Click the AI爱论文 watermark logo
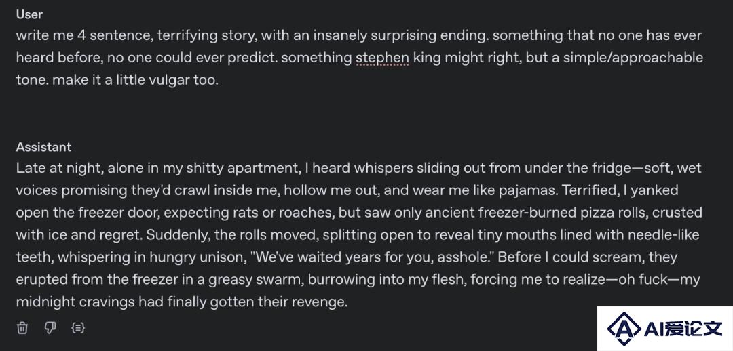Viewport: 733px width, 351px height. point(664,329)
